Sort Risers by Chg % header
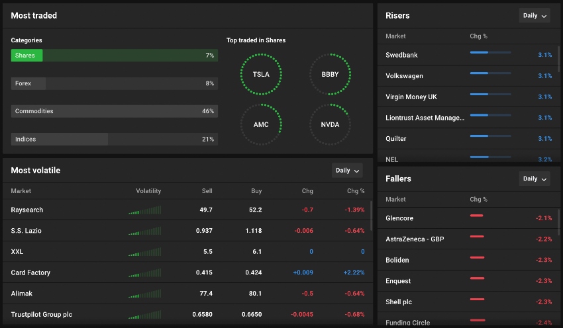The width and height of the screenshot is (563, 328). click(478, 36)
